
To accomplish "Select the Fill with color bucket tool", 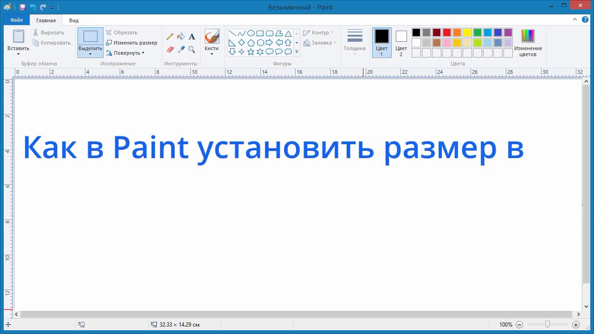I will (x=181, y=37).
